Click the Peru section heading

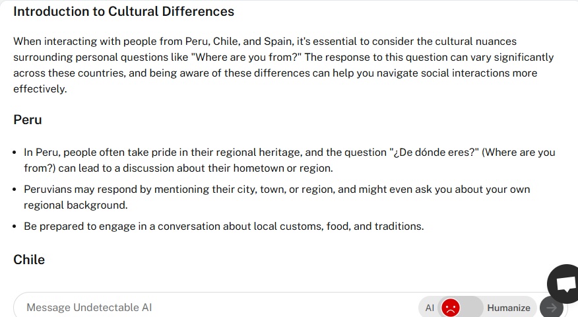click(x=28, y=120)
